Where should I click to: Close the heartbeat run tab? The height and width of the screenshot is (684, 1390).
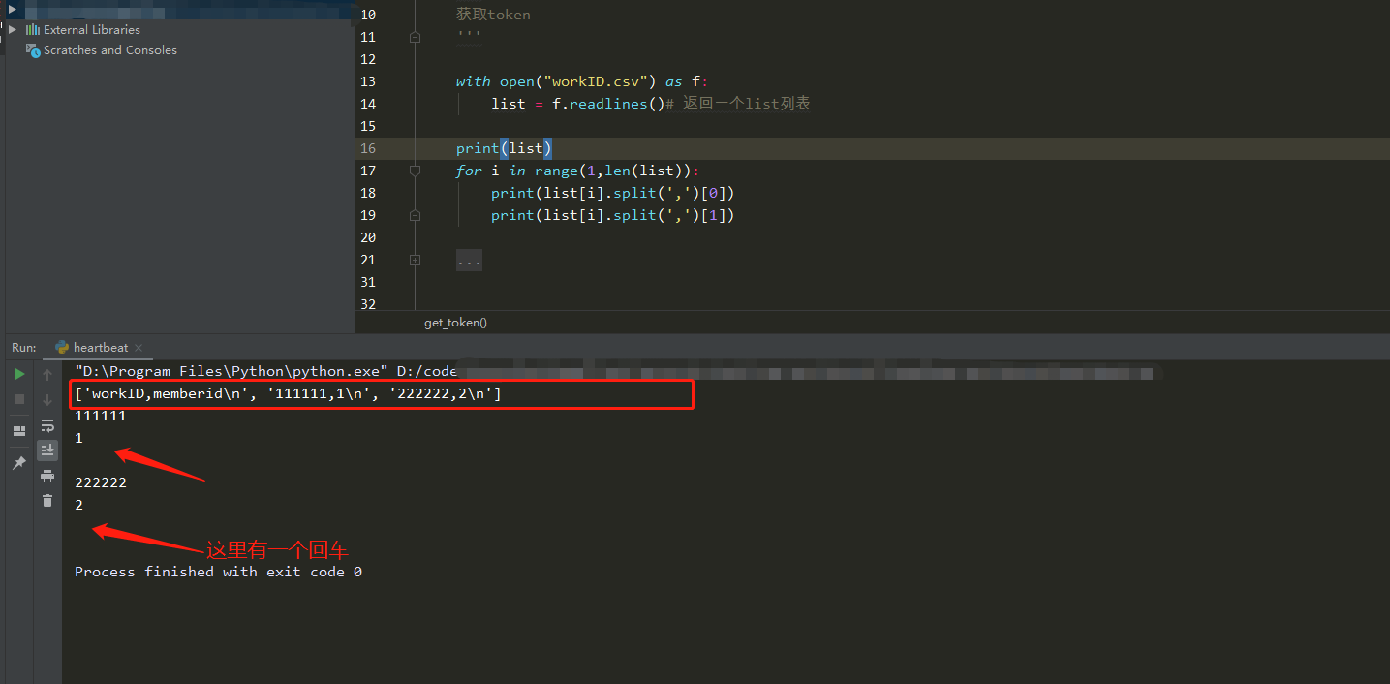coord(138,348)
